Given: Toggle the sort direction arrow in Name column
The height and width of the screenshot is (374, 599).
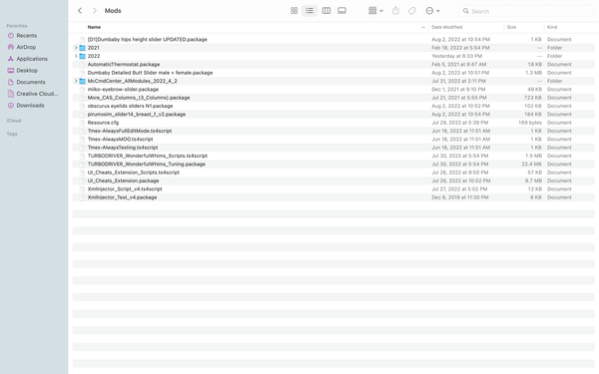Looking at the screenshot, I should (423, 27).
